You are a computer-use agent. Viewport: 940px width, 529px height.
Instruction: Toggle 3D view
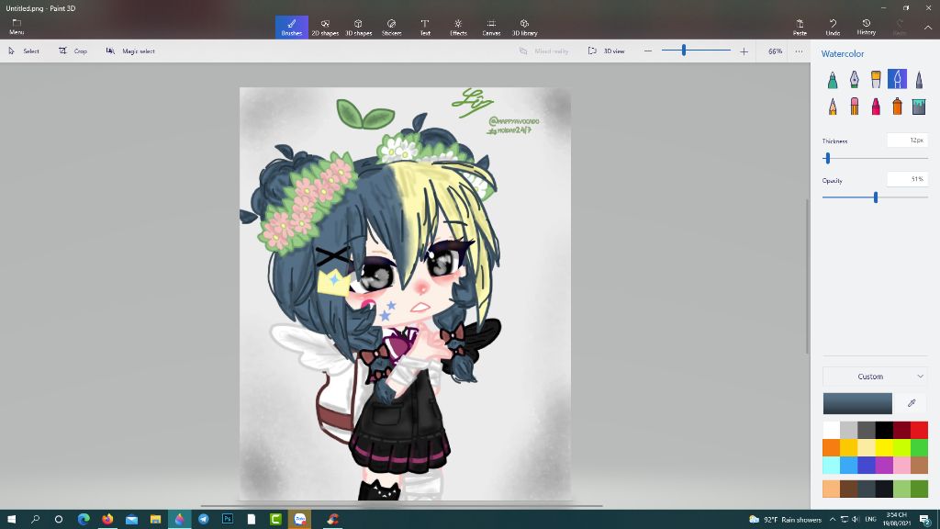click(607, 51)
